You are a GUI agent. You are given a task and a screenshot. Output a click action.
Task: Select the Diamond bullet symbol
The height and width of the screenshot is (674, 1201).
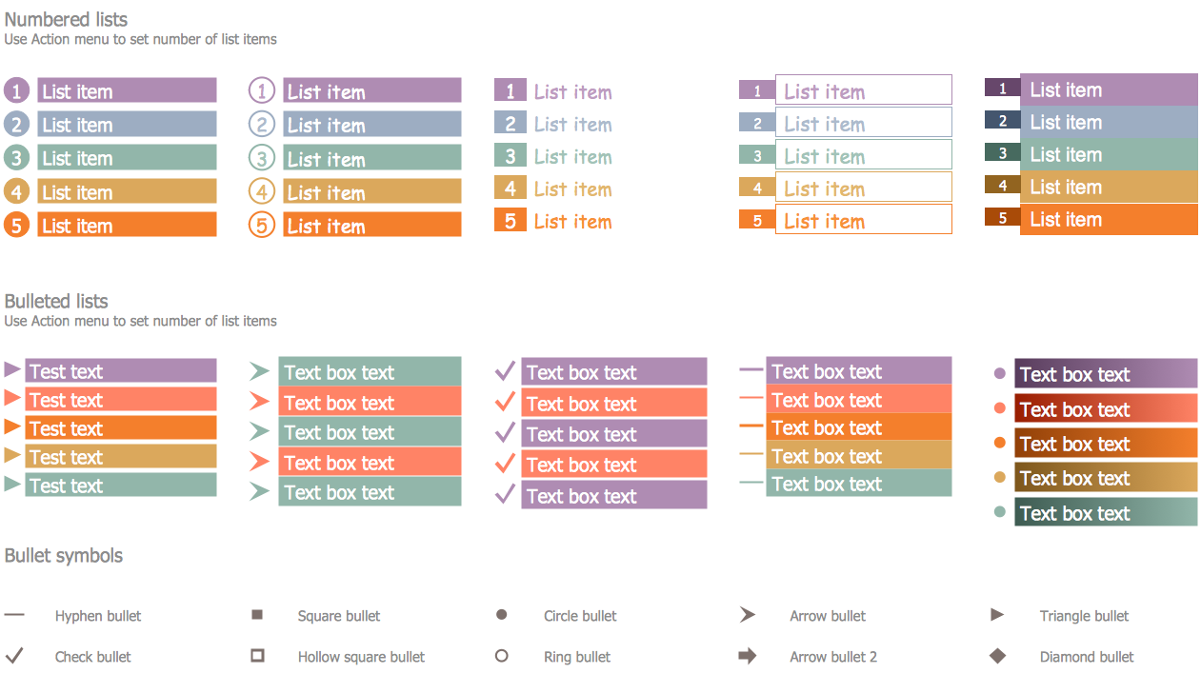pos(997,656)
